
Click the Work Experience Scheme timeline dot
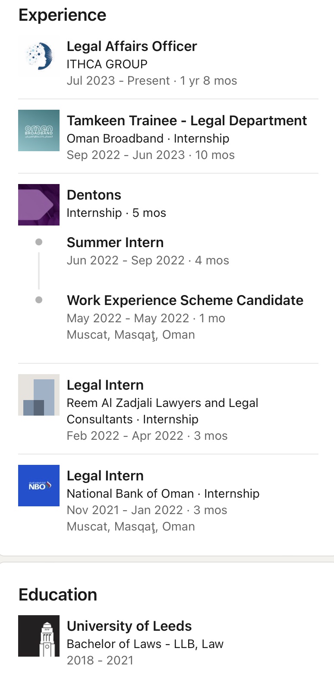[x=39, y=300]
